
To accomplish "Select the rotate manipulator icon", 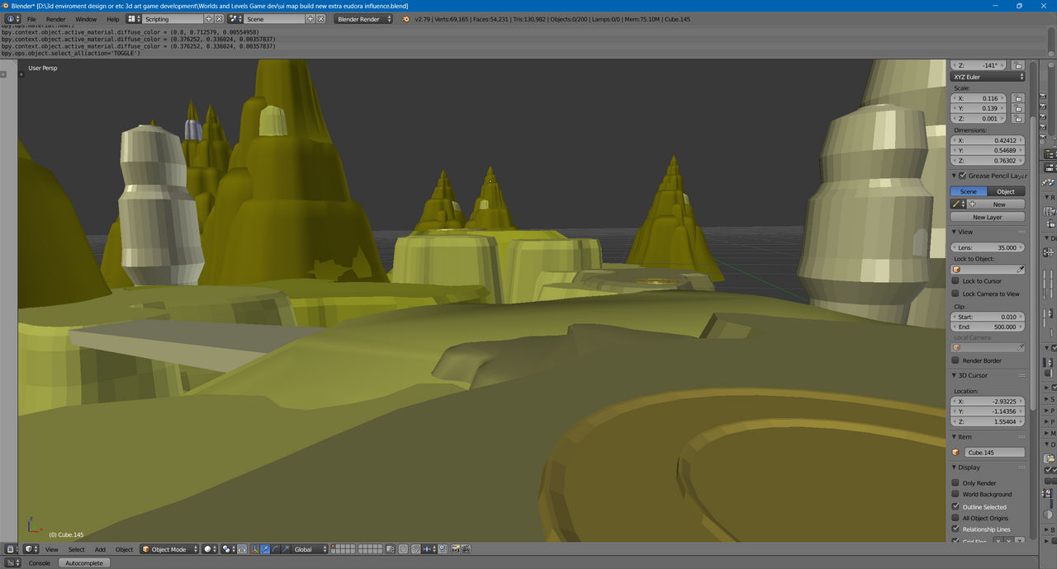I will coord(276,548).
